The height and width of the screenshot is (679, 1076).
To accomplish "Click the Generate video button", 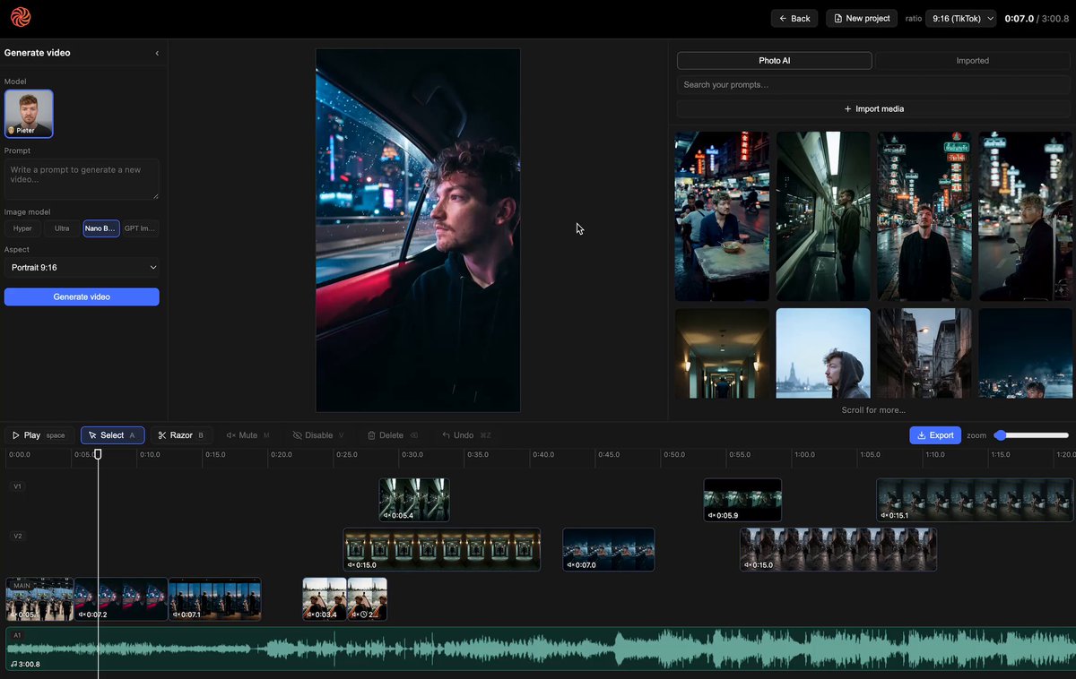I will pos(82,297).
